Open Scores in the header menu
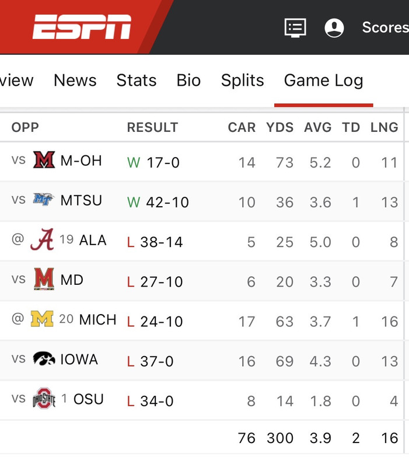409x467 pixels. coord(386,27)
